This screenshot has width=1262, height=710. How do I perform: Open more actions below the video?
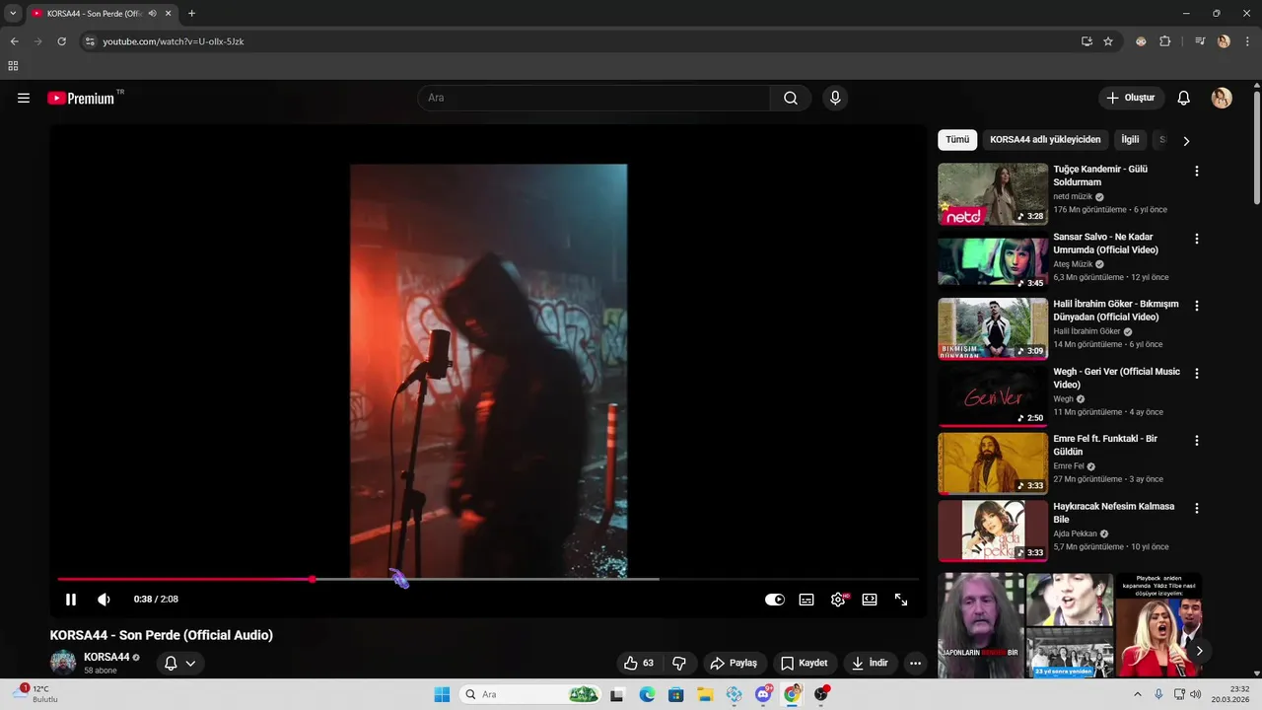pos(915,663)
